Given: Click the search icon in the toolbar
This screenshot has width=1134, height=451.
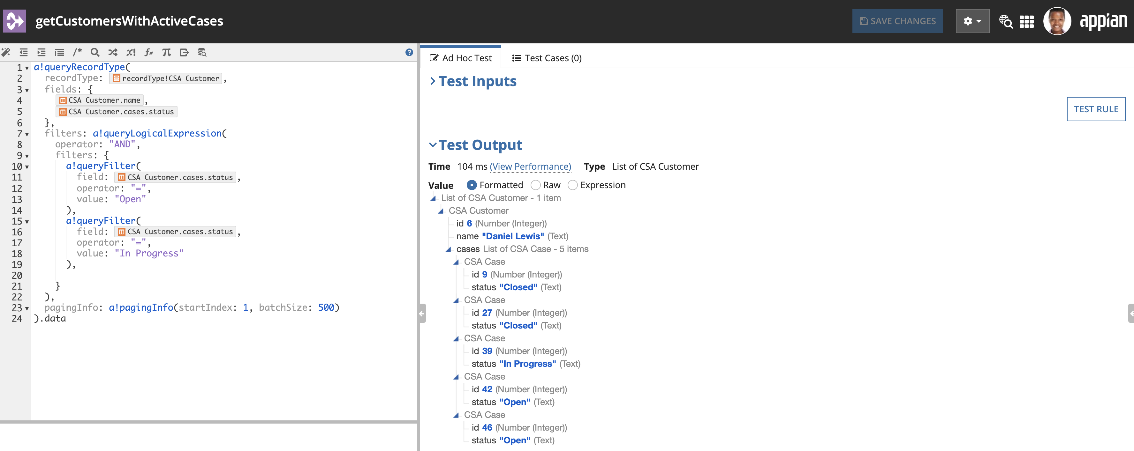Looking at the screenshot, I should tap(94, 52).
